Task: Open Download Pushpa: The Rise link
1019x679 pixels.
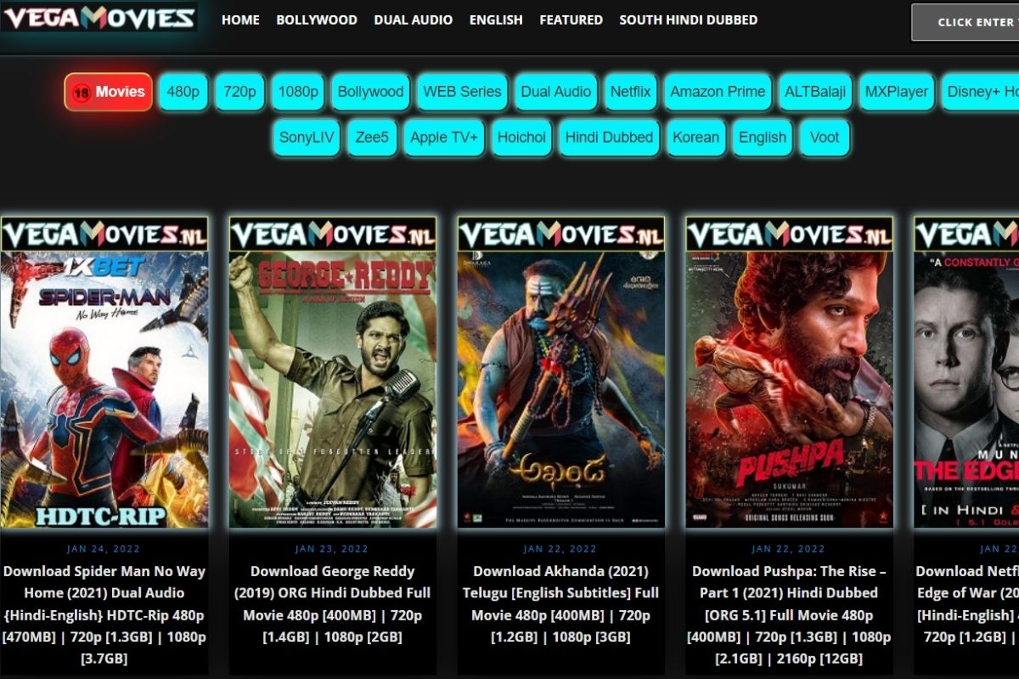Action: point(790,614)
